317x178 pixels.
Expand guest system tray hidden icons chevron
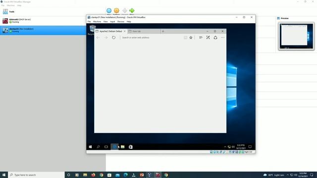tap(225, 147)
